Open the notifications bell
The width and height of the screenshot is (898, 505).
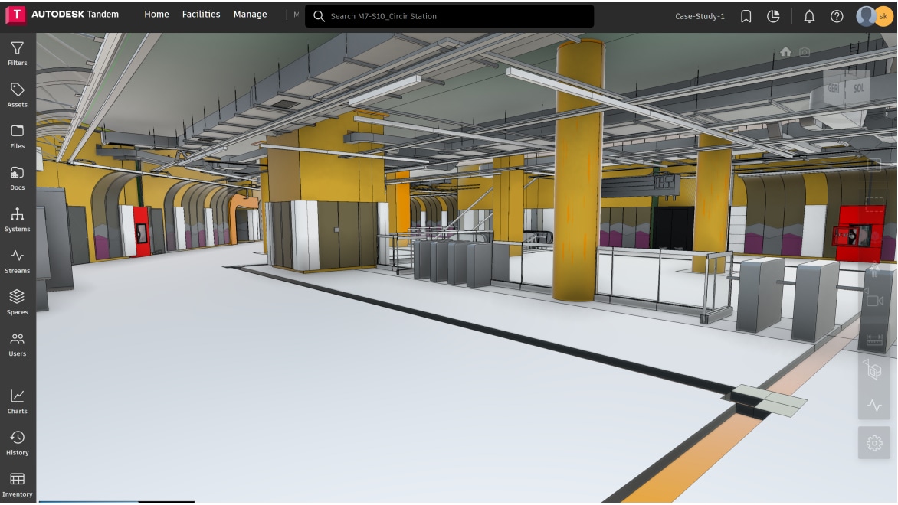(809, 16)
